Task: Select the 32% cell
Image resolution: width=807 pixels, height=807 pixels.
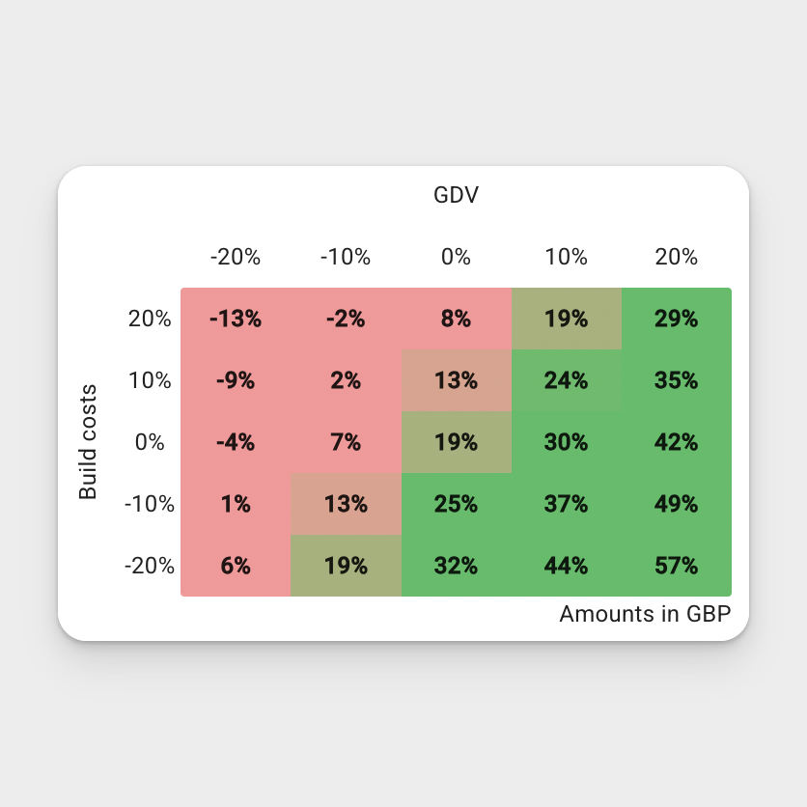Action: (x=456, y=566)
